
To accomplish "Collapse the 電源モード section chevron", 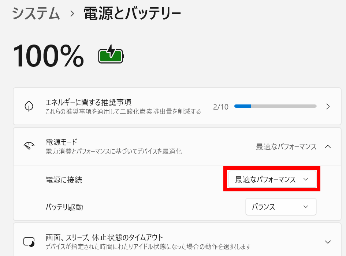I will pyautogui.click(x=328, y=146).
